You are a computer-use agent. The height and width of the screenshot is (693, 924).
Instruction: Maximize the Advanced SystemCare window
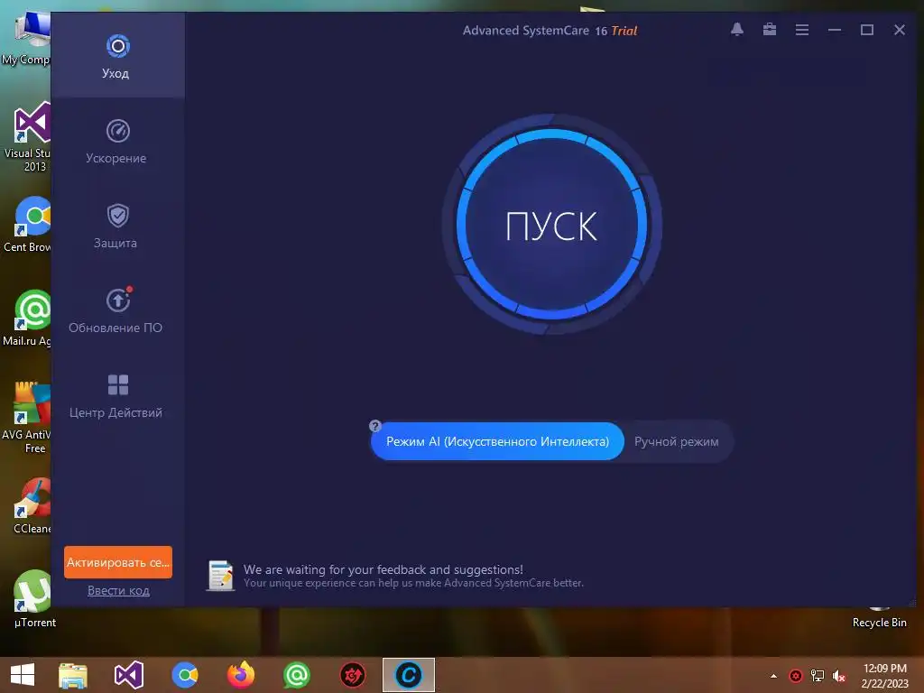(x=866, y=30)
